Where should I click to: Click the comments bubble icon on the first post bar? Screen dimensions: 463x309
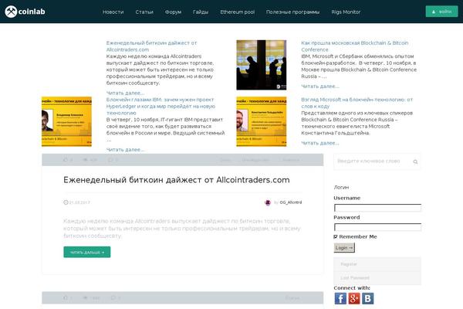pyautogui.click(x=110, y=160)
